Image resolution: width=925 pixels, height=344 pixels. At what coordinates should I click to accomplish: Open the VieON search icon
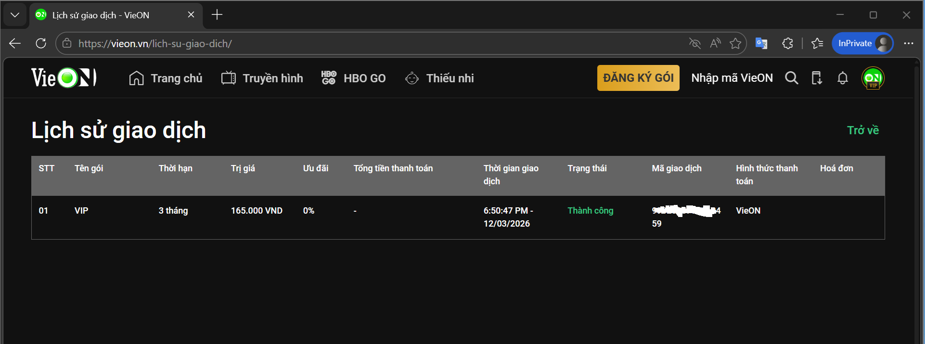click(791, 78)
